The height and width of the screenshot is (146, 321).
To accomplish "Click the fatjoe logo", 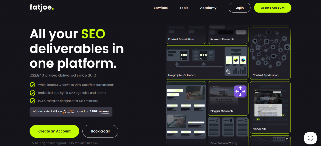I will [x=42, y=8].
